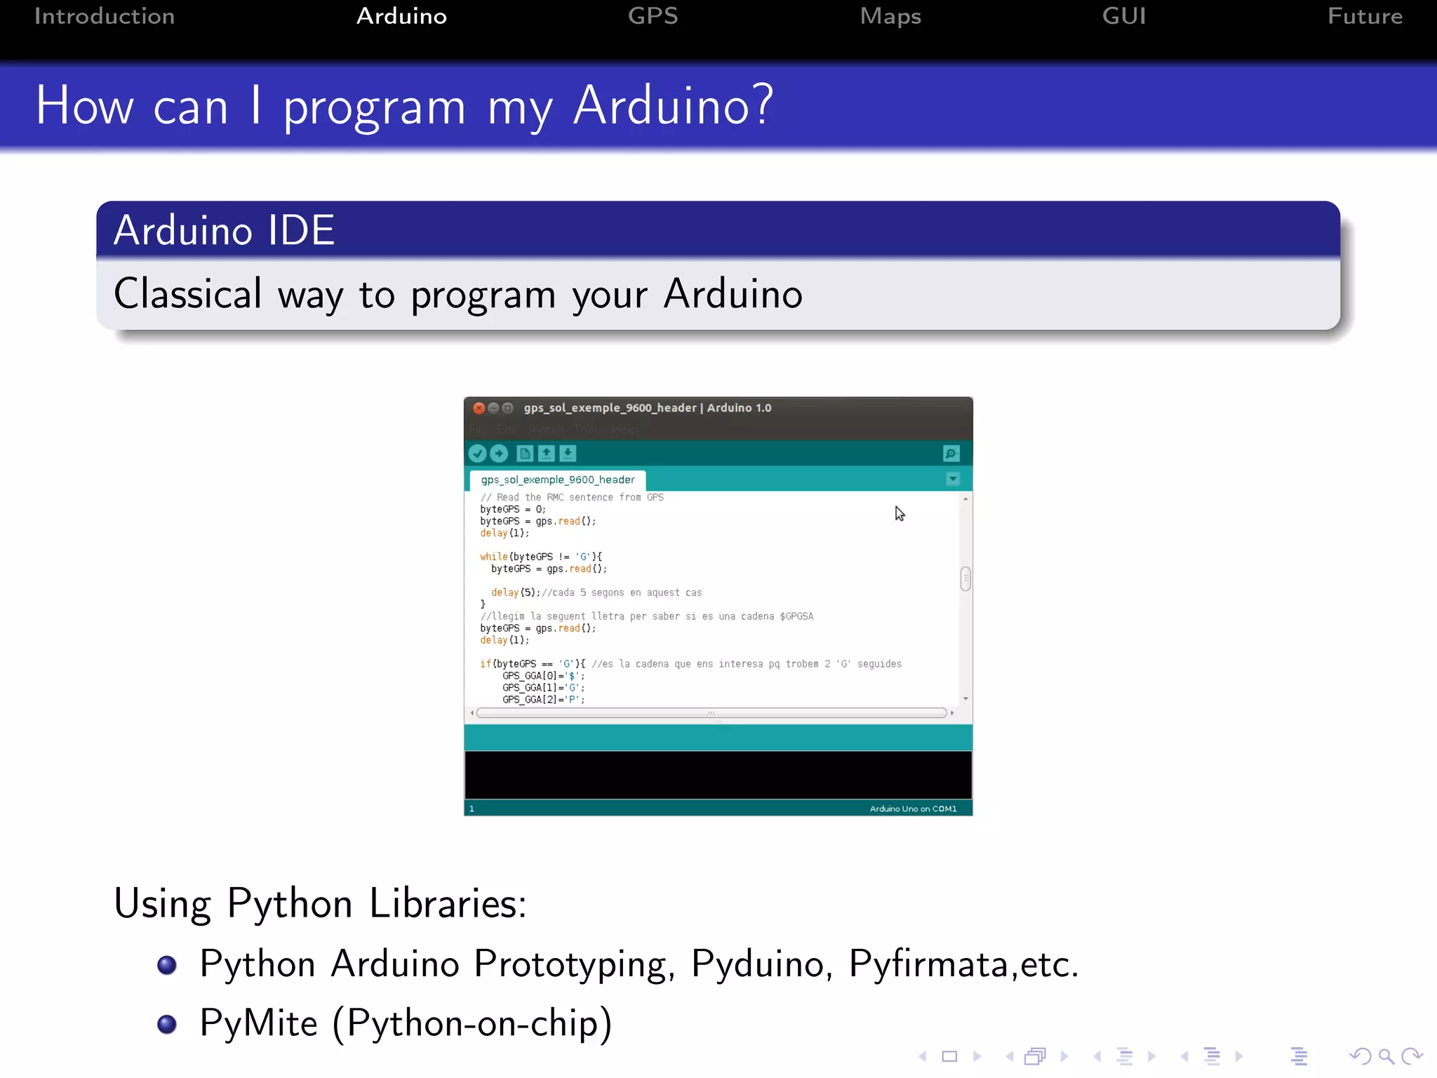Click code line 'byteGPS = 0;'

[x=513, y=510]
